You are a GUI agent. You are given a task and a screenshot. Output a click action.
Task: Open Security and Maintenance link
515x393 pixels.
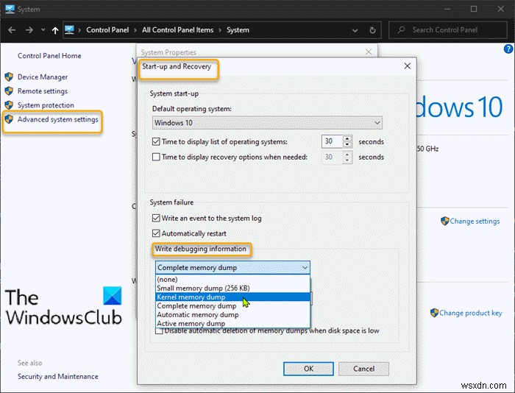(58, 377)
